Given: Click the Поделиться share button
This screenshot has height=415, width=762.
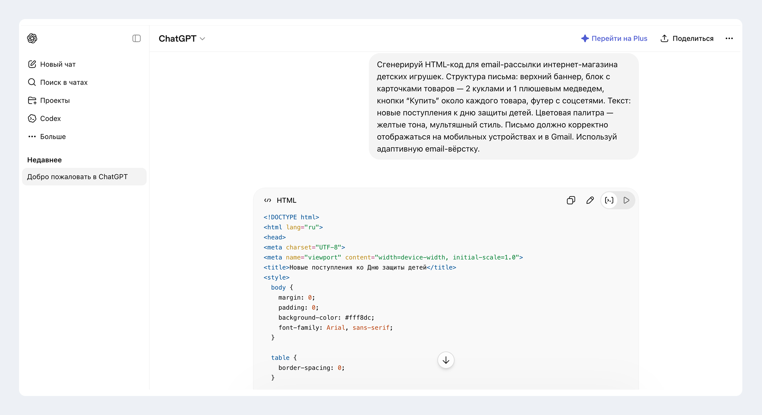Looking at the screenshot, I should pos(687,38).
